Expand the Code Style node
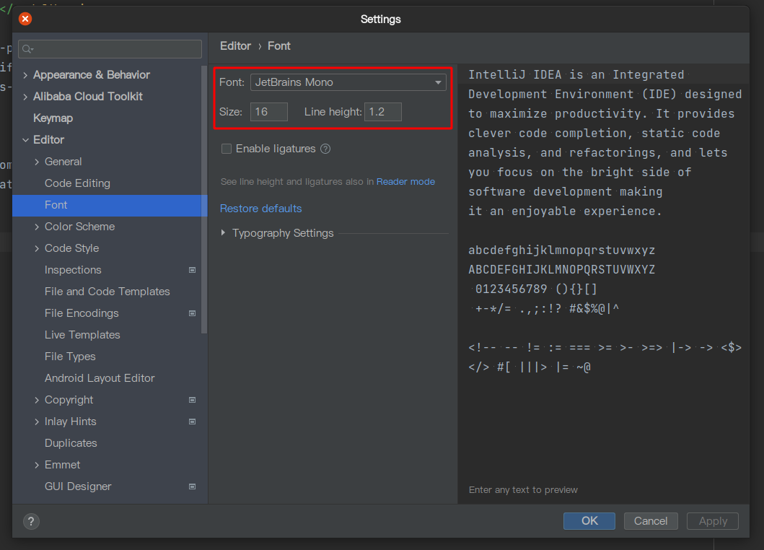Viewport: 764px width, 550px height. [x=37, y=249]
